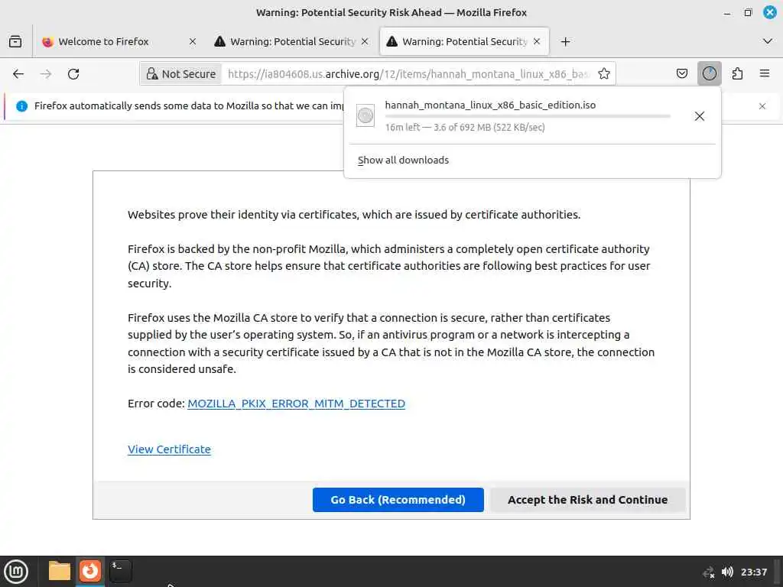Image resolution: width=783 pixels, height=587 pixels.
Task: Click the 23:37 clock in taskbar
Action: click(753, 572)
